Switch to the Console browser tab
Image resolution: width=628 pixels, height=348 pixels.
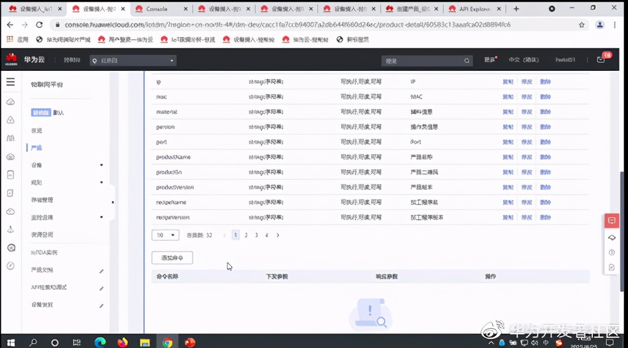pyautogui.click(x=158, y=9)
